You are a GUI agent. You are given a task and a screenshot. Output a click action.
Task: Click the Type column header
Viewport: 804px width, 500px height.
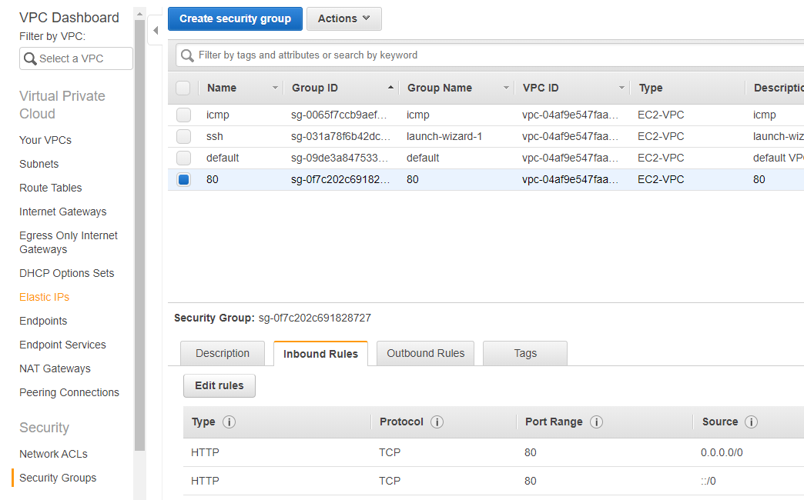pos(651,88)
